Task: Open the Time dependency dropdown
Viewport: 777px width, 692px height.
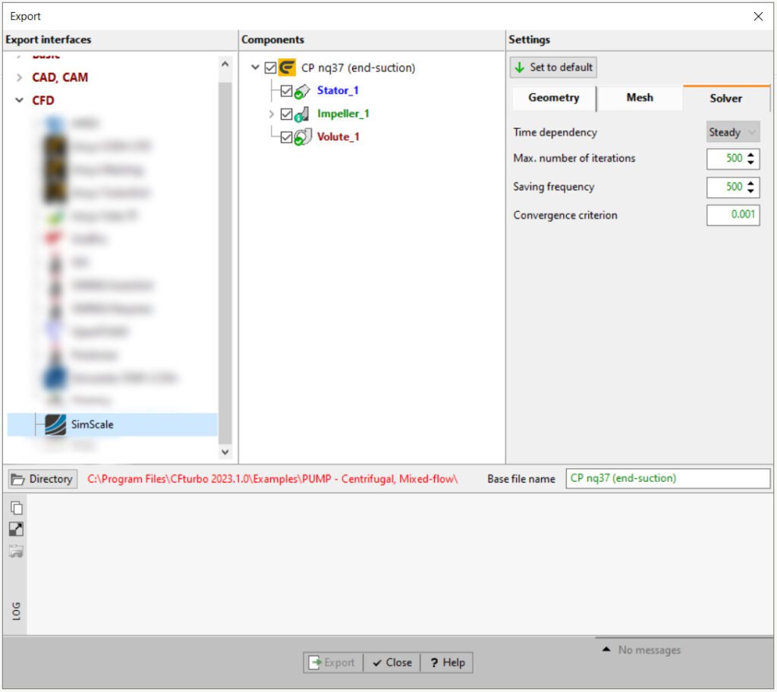Action: pos(731,132)
